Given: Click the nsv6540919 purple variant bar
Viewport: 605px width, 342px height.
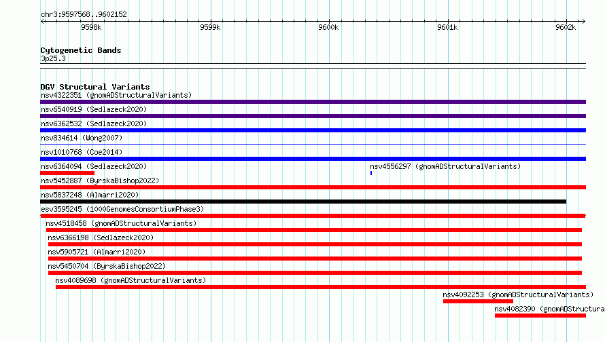Looking at the screenshot, I should (313, 116).
